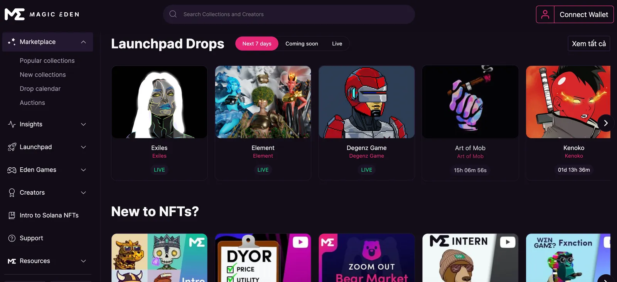The width and height of the screenshot is (617, 282).
Task: Select the Live filter
Action: (x=337, y=43)
